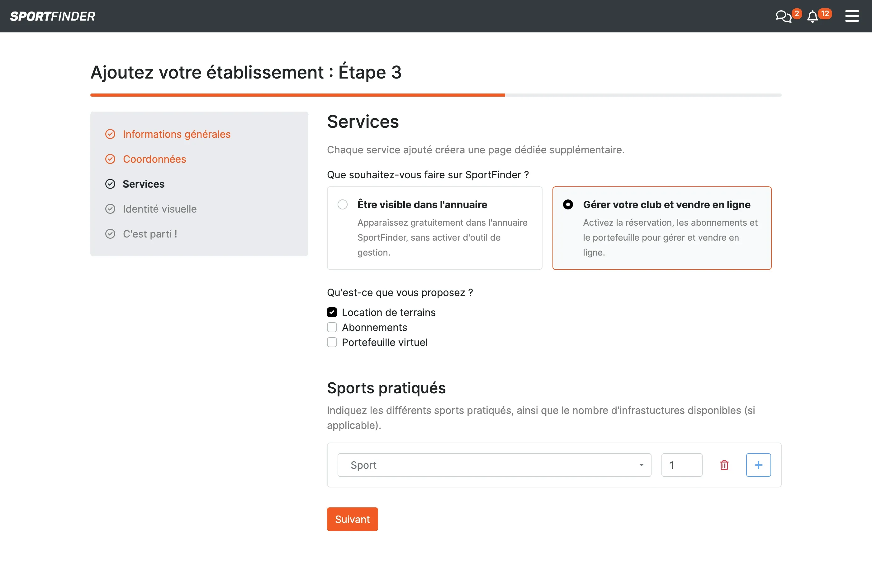Click the SportFinder logo
This screenshot has height=561, width=872.
coord(52,17)
